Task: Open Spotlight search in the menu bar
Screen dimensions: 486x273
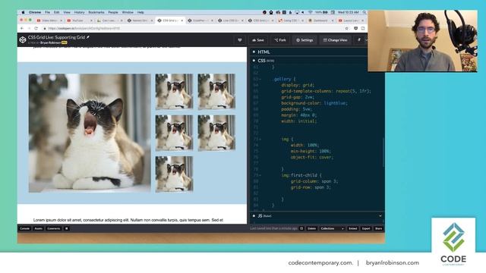Action: coord(364,12)
